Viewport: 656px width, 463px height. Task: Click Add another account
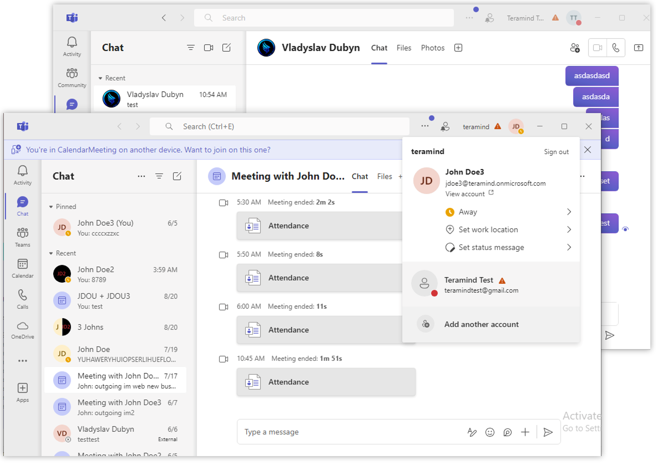pyautogui.click(x=481, y=324)
